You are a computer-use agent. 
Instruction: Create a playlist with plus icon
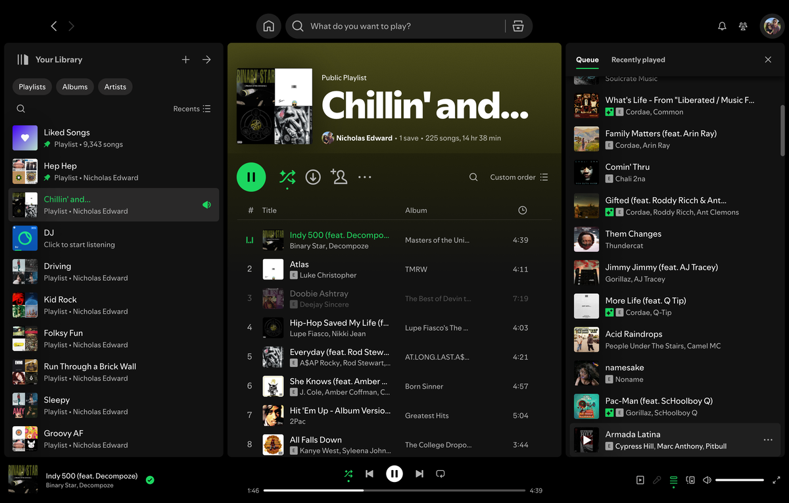tap(185, 59)
